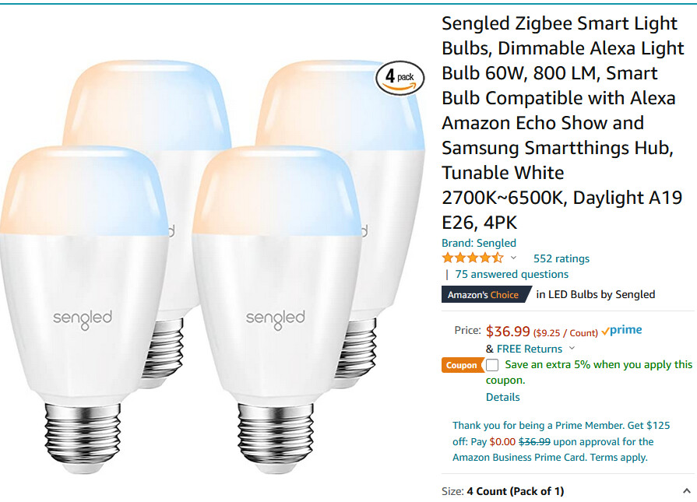
Task: Click the $36.99 price
Action: (x=508, y=332)
